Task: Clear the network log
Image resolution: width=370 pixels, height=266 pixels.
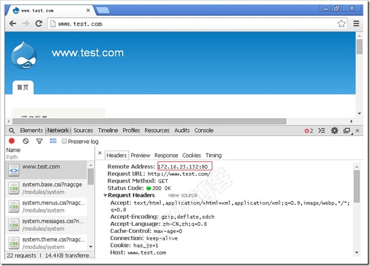Action: (x=26, y=141)
